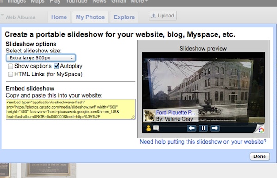Click the 'Embed slideshow' heading
Screen dimensions: 277x178
coord(30,88)
